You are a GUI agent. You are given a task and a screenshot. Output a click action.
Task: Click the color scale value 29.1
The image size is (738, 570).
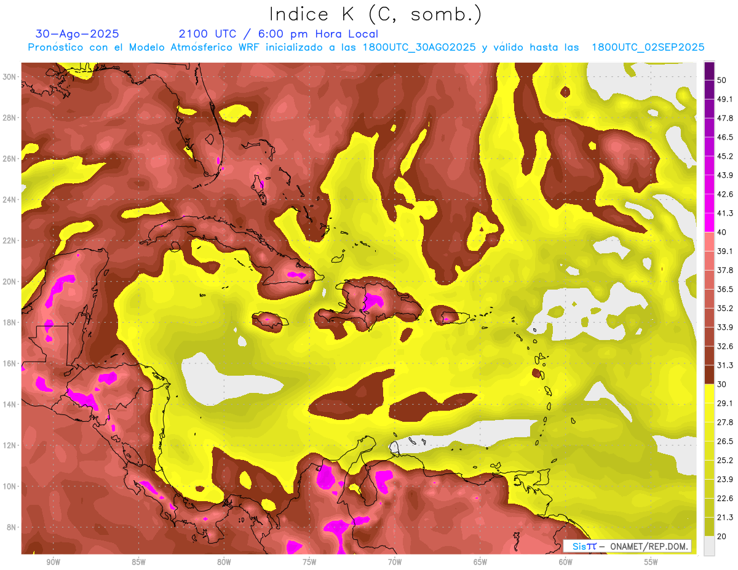[x=725, y=403]
